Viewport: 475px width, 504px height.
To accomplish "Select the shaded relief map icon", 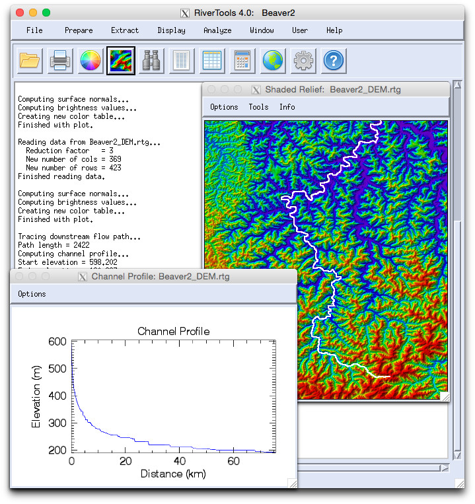I will [x=121, y=61].
